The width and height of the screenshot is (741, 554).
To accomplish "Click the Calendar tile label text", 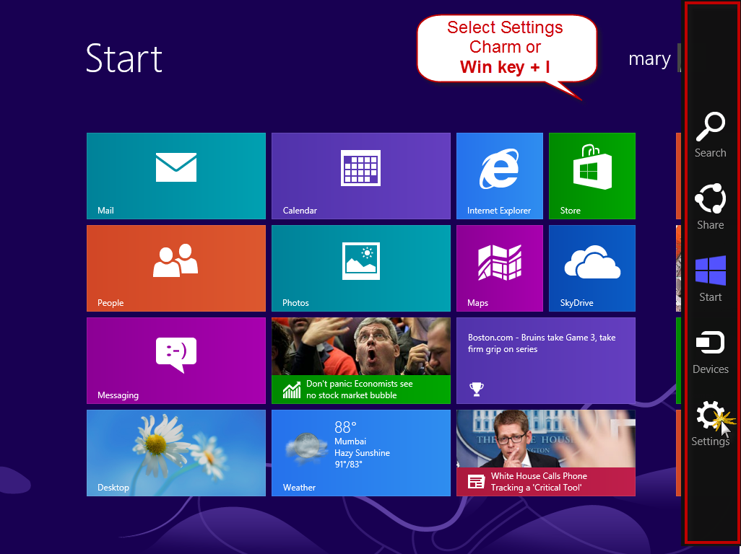I will (300, 211).
